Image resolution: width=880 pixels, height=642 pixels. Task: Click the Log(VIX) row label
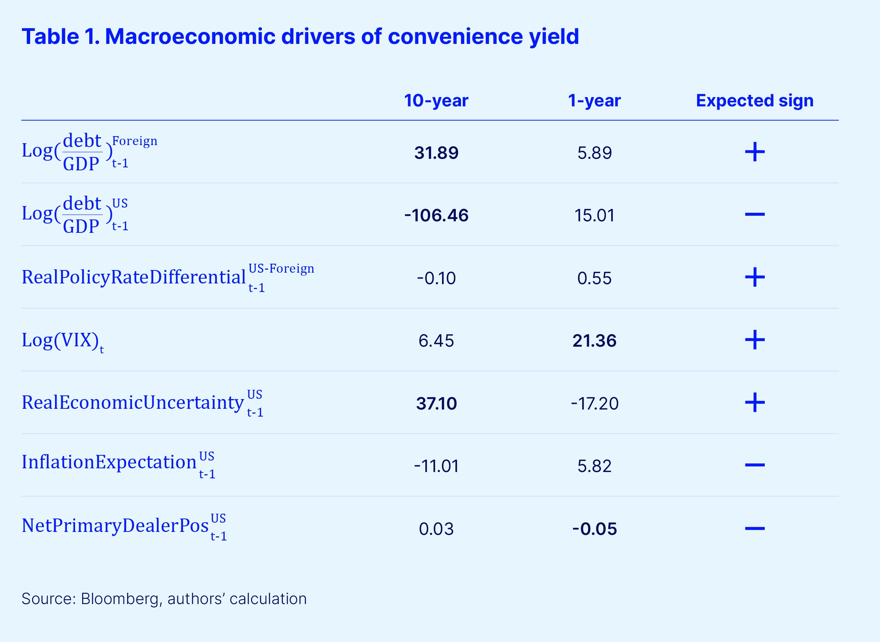(x=62, y=341)
